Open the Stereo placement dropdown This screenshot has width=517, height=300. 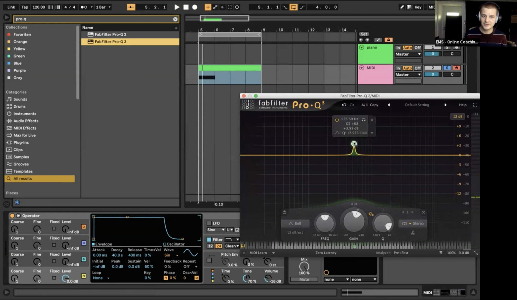pyautogui.click(x=413, y=223)
